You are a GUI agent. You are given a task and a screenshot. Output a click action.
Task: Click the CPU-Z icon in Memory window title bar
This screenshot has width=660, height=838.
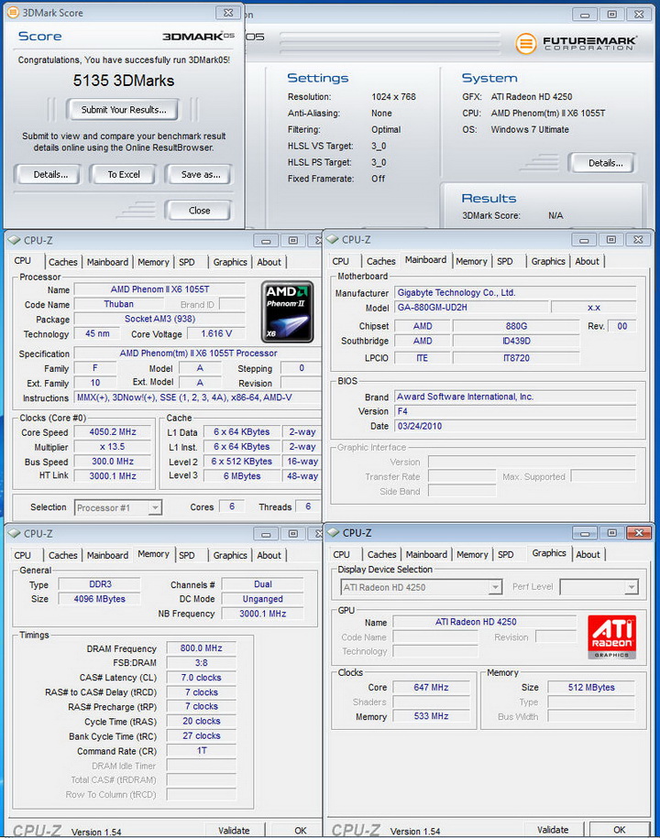14,533
